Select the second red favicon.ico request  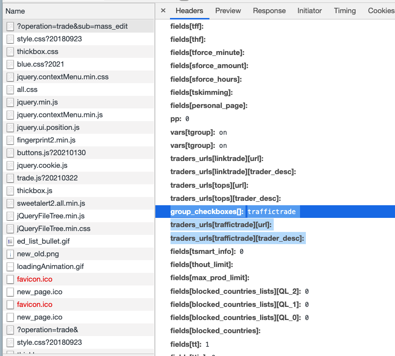click(78, 304)
